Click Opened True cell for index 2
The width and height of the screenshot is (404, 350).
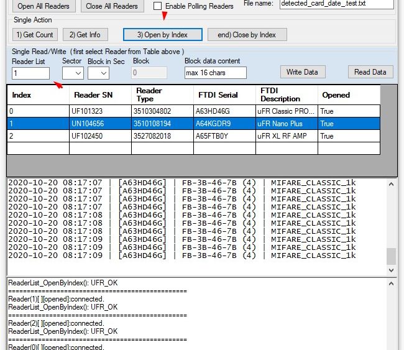point(349,136)
